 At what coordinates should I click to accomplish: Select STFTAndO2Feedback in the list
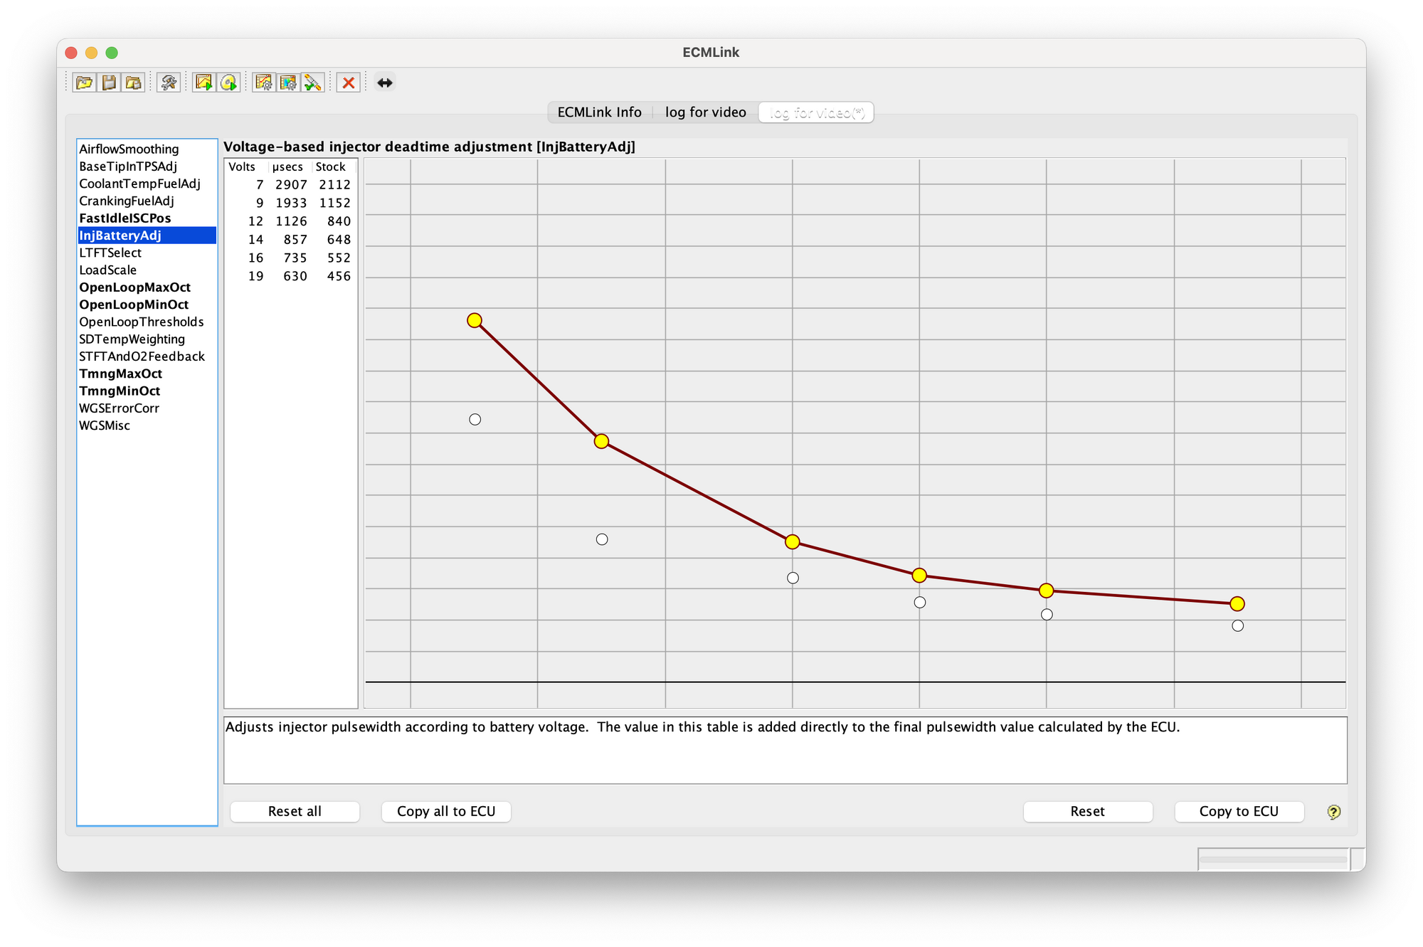147,356
